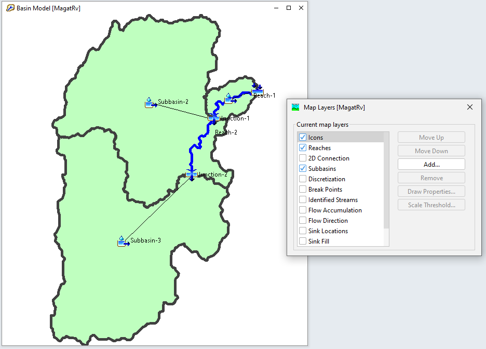
Task: Select the Subbasin-2 element icon
Action: point(151,103)
